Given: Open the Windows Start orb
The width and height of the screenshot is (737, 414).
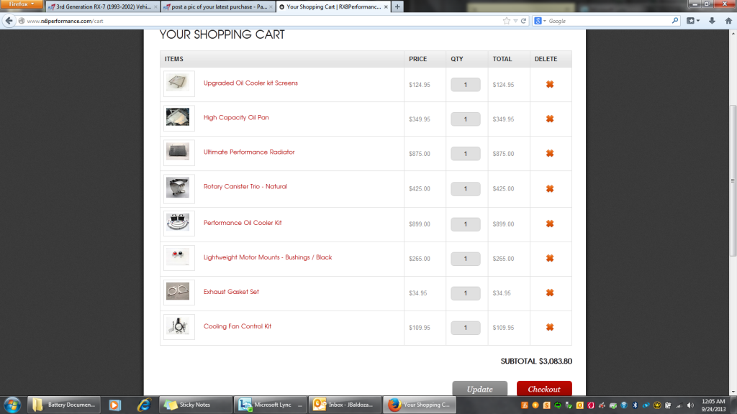Looking at the screenshot, I should tap(12, 405).
